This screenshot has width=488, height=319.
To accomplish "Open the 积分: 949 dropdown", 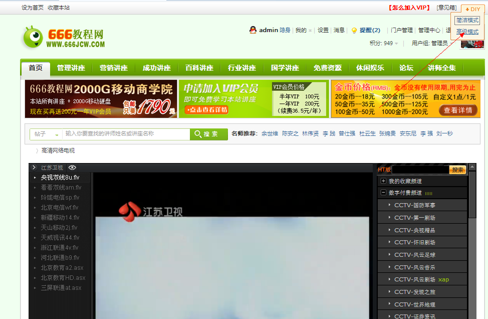I will click(384, 43).
